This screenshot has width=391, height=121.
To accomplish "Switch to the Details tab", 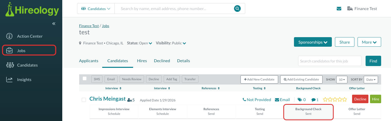I will [x=183, y=61].
